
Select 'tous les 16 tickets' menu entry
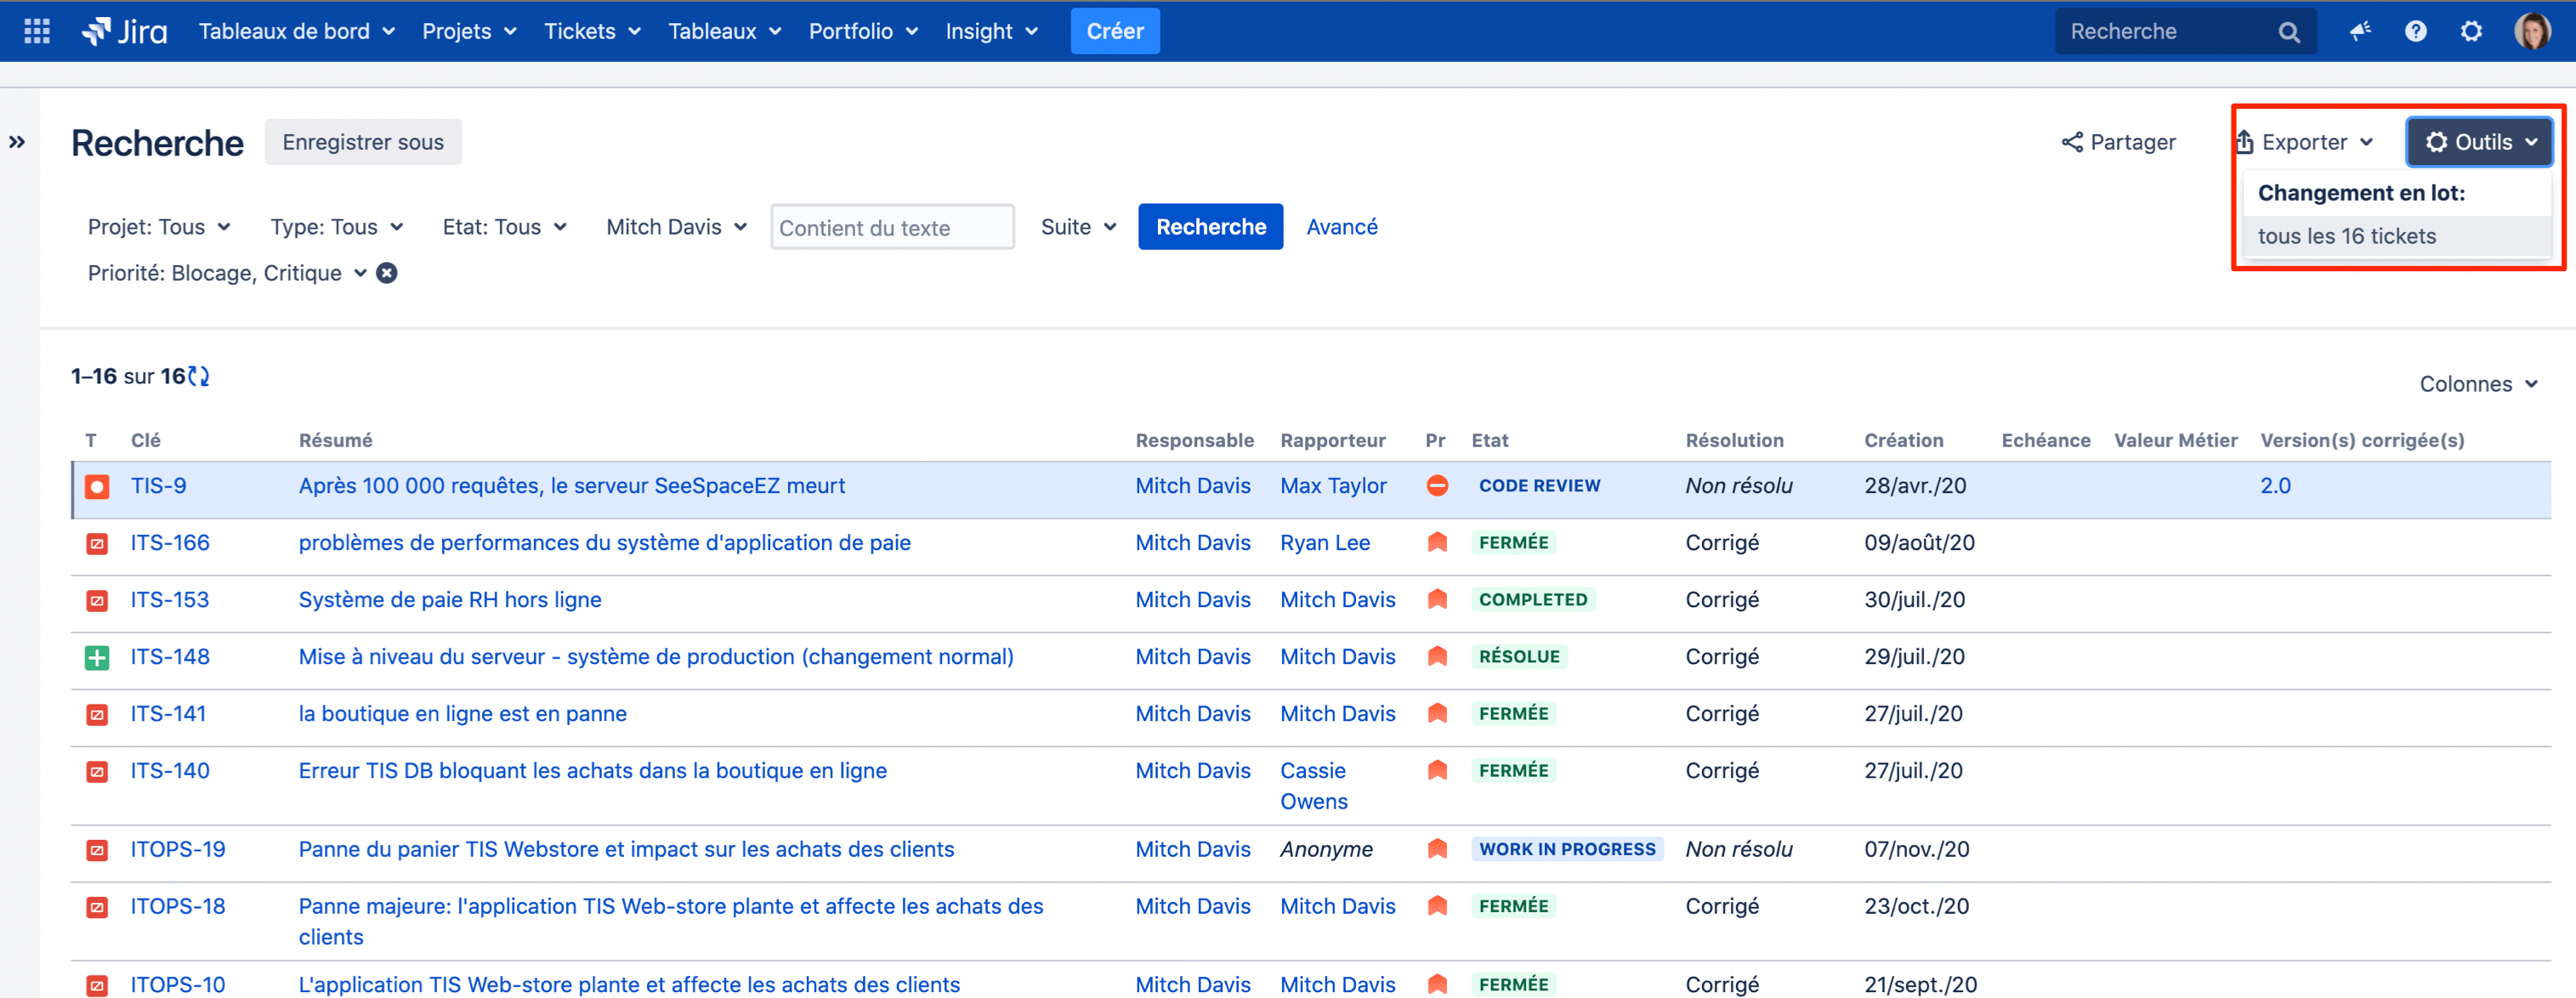pos(2346,236)
